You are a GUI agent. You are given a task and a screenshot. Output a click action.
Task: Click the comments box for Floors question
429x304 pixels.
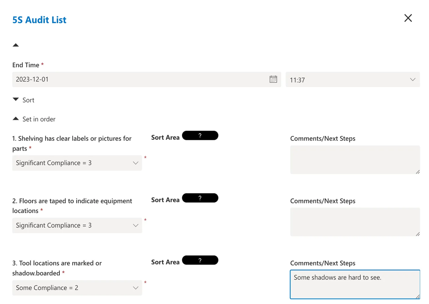click(355, 222)
